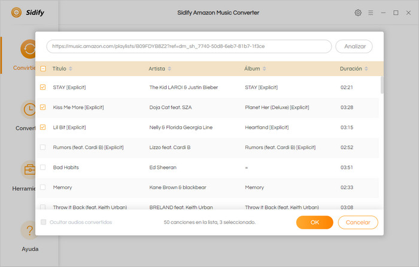This screenshot has height=267, width=419.
Task: Sort list by Título arrows
Action: point(71,69)
